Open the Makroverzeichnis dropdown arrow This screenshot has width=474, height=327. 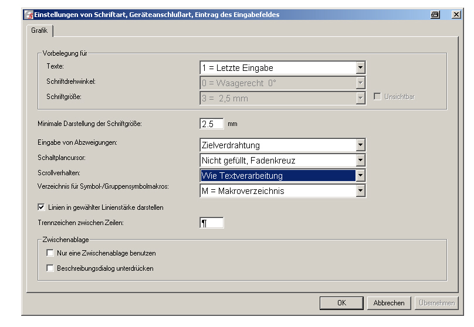360,191
